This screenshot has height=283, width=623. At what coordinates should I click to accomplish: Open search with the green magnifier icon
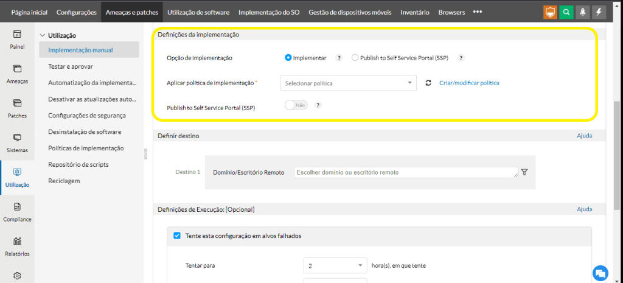[x=566, y=12]
